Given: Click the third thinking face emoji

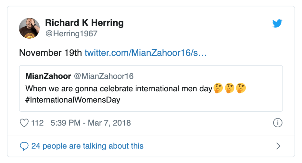Looking at the screenshot, I should 241,88.
